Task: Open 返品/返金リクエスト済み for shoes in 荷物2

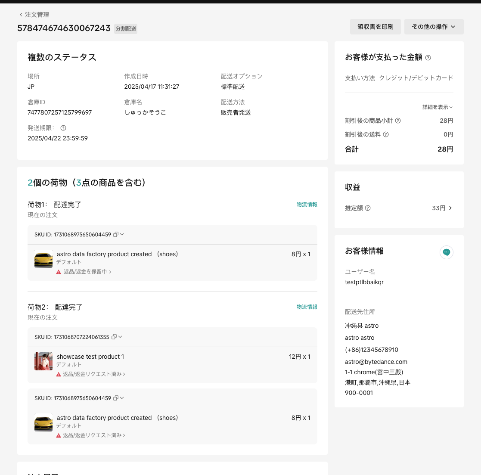Action: point(94,435)
